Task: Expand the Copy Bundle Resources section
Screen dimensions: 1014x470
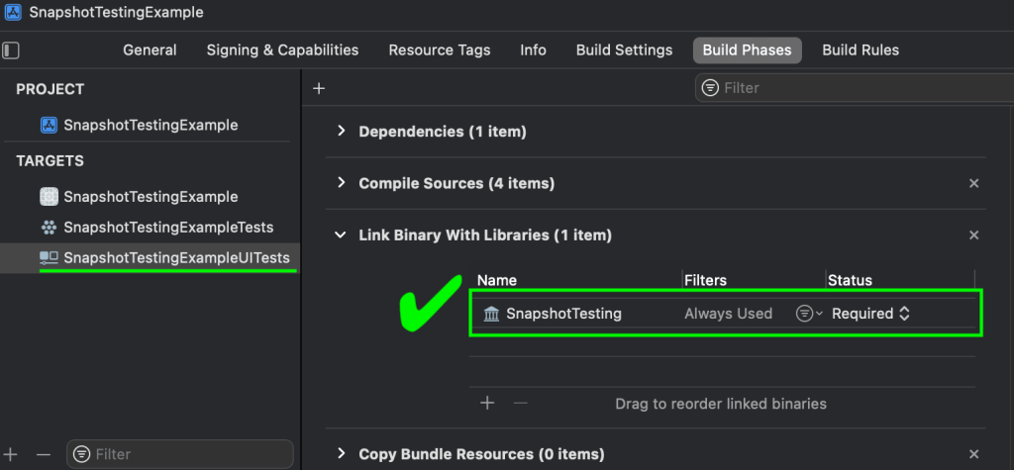Action: (341, 453)
